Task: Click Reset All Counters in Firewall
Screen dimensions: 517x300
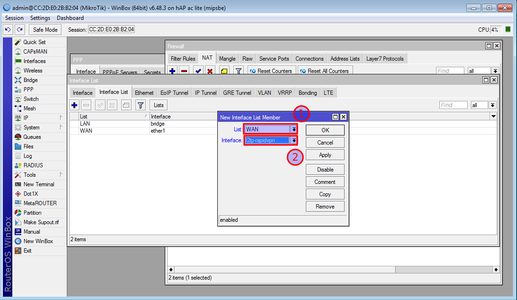Action: point(325,71)
